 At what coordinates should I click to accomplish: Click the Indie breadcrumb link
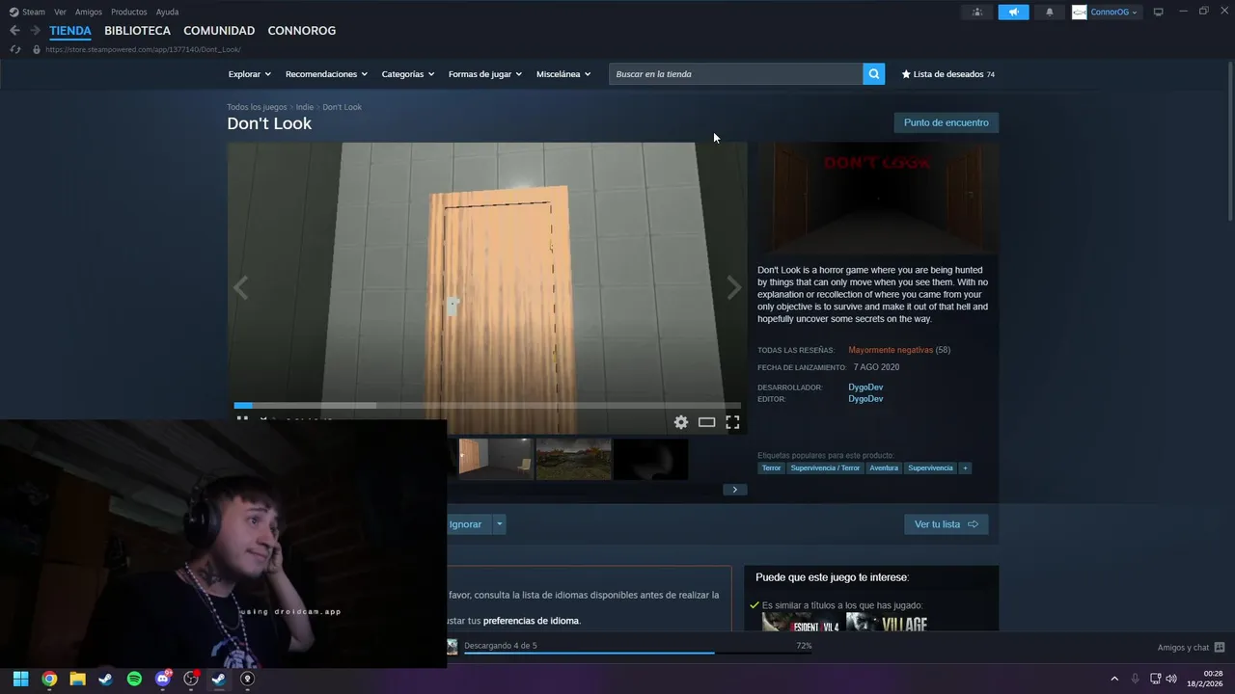point(305,107)
